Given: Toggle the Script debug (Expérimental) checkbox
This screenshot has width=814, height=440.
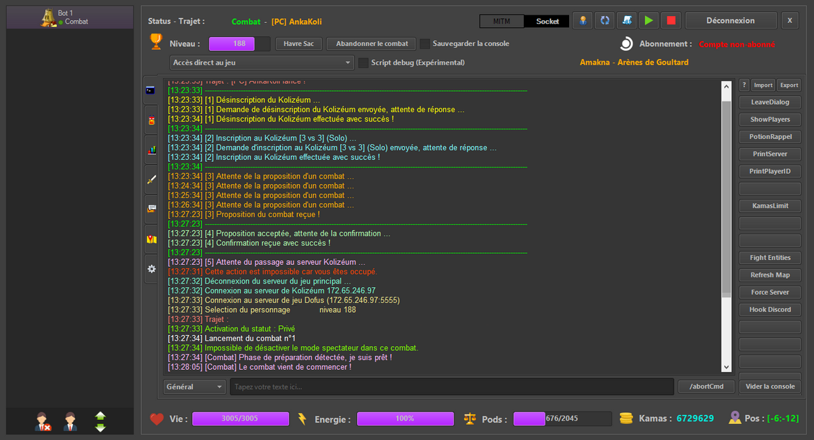Looking at the screenshot, I should 363,63.
